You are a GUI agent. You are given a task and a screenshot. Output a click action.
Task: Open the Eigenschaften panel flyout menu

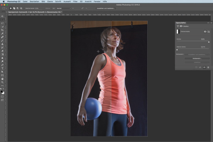(211, 23)
